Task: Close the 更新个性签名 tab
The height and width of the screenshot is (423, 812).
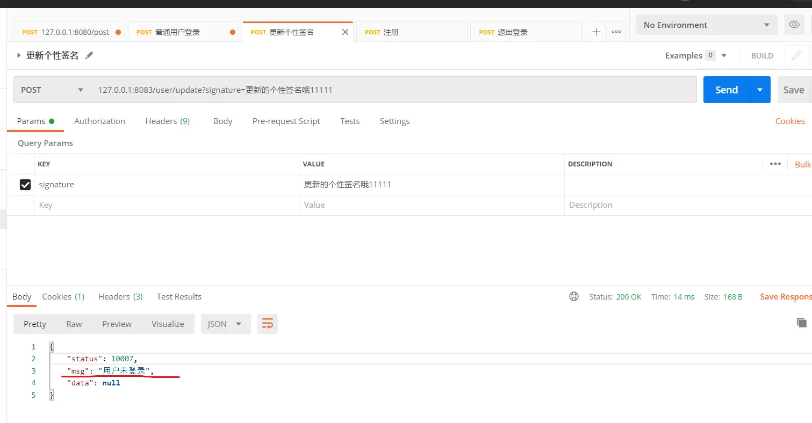Action: (x=345, y=32)
